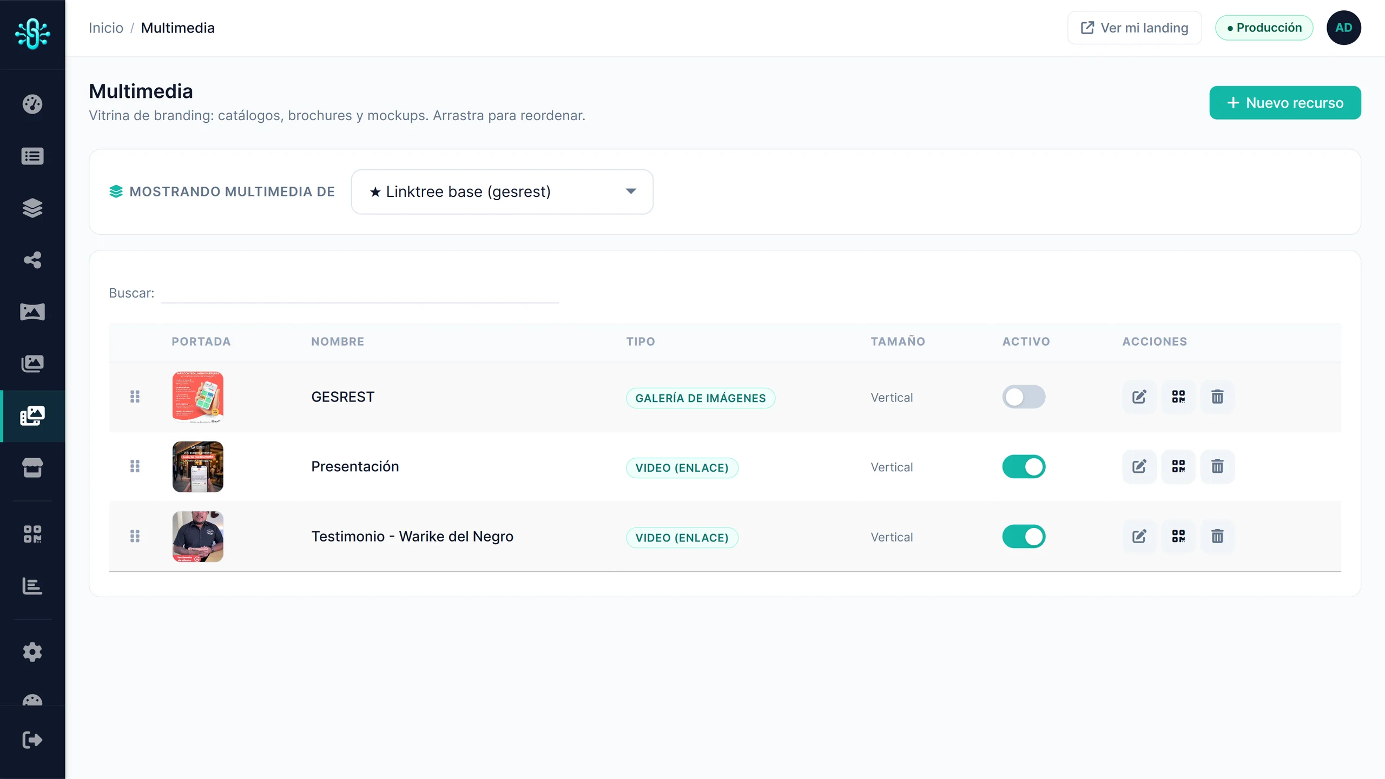Open the Testimonio - Warike del Negro thumbnail
Screen dimensions: 1385x779
click(x=198, y=537)
